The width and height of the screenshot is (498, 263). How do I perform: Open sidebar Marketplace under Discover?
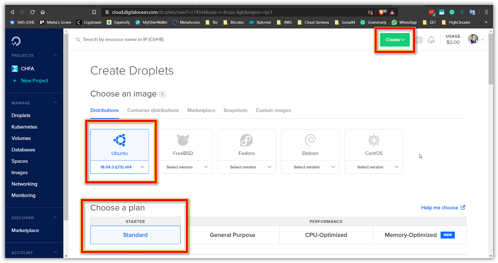25,230
